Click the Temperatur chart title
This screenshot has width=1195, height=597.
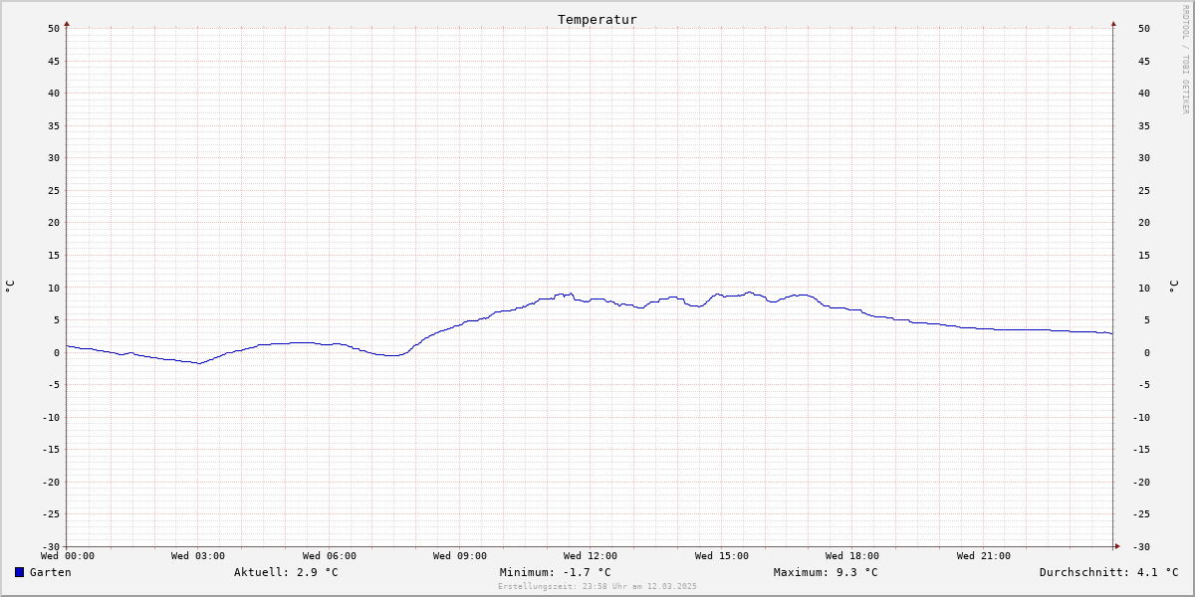click(x=597, y=20)
